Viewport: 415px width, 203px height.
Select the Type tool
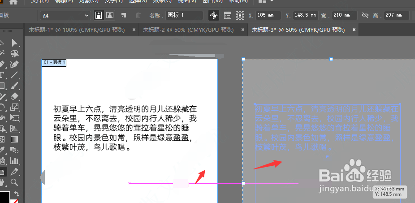(2, 75)
